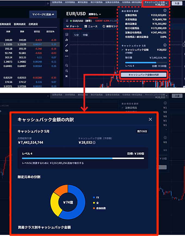Click the レベル4 progress bar in the dialog

pyautogui.click(x=83, y=158)
